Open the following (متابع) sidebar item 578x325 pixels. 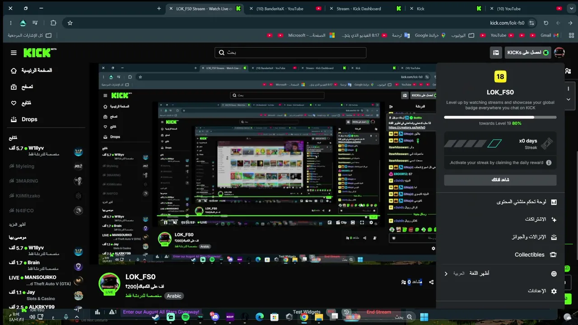(21, 103)
